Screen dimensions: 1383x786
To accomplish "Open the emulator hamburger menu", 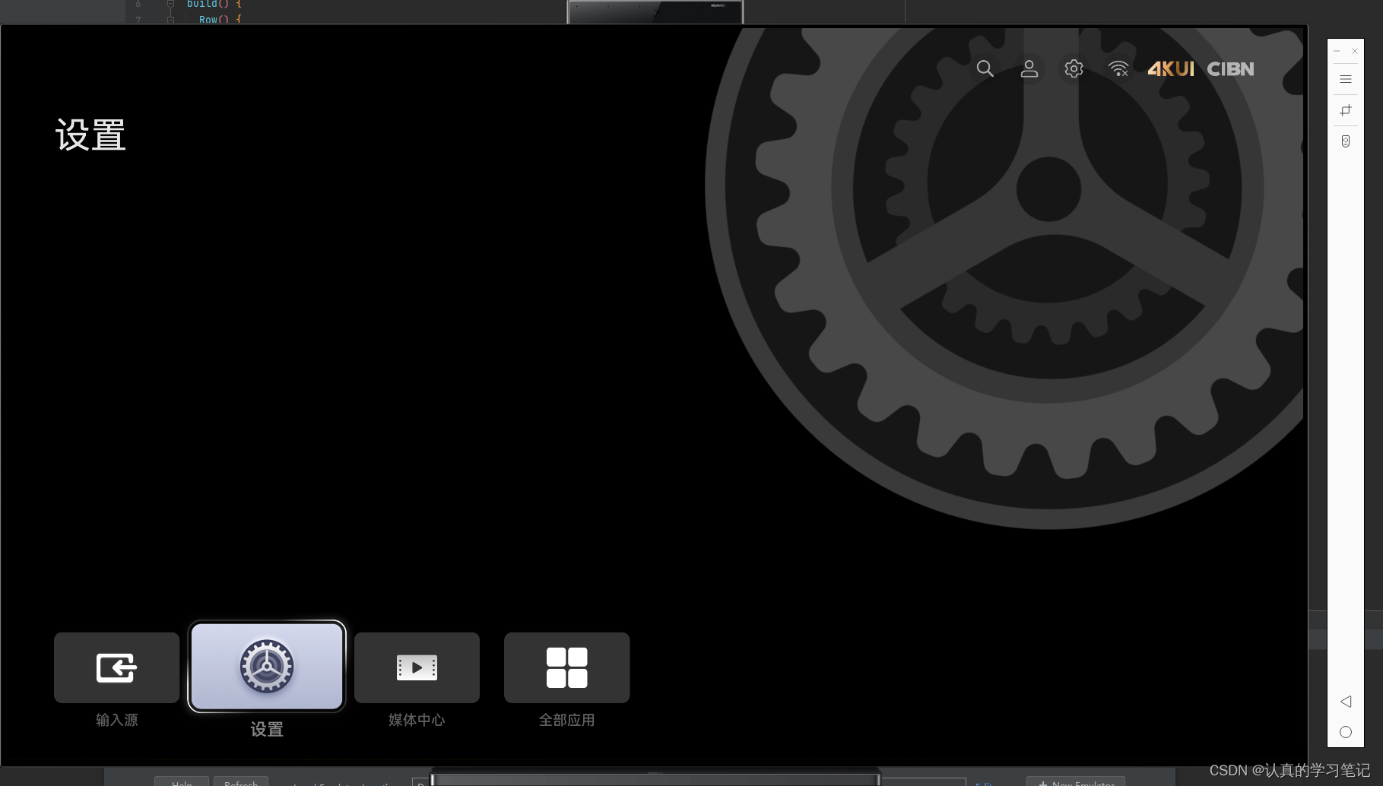I will point(1346,79).
